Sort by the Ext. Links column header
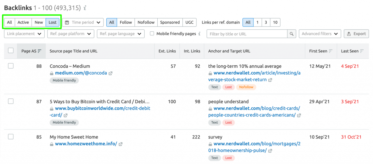The image size is (373, 164). pos(167,51)
